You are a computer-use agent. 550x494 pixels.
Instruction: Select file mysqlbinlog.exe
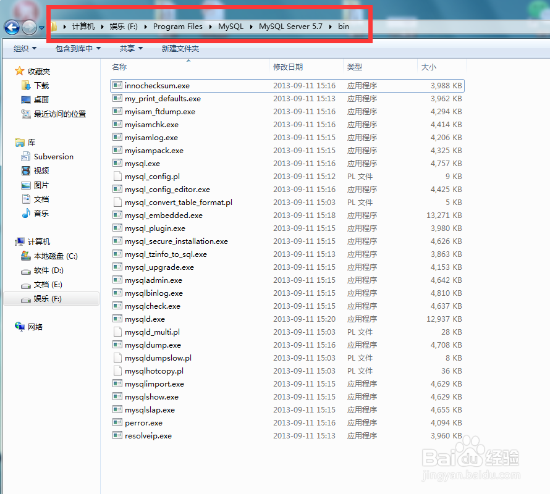tap(154, 293)
